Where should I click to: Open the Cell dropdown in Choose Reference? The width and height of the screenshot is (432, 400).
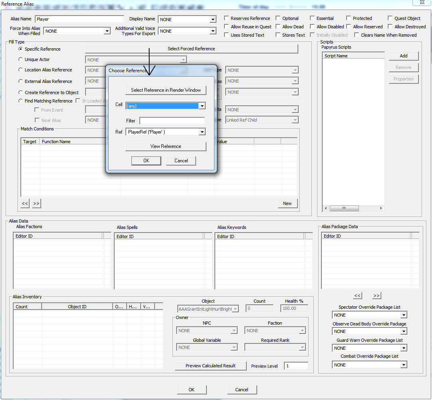click(202, 106)
